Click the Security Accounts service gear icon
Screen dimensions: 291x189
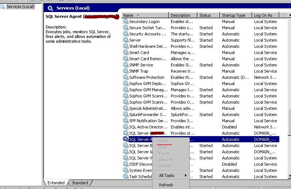[126, 34]
